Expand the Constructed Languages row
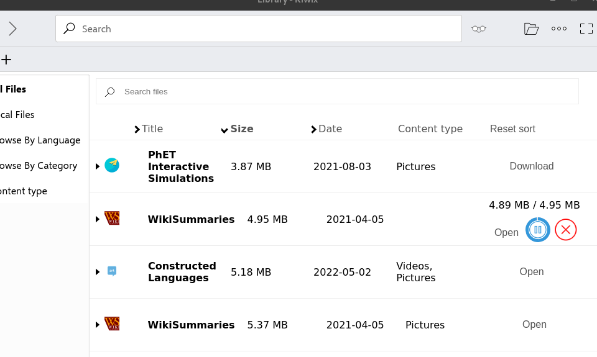 pos(98,272)
